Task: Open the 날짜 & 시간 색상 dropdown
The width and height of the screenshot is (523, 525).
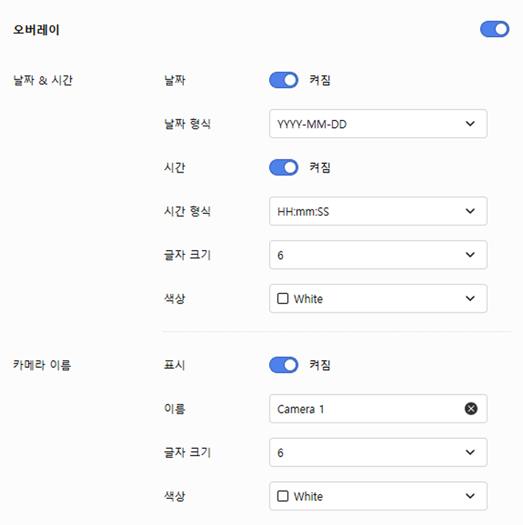Action: tap(377, 299)
